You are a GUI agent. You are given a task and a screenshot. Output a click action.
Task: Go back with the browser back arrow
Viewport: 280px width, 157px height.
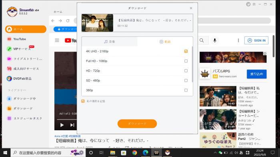[x=53, y=21]
